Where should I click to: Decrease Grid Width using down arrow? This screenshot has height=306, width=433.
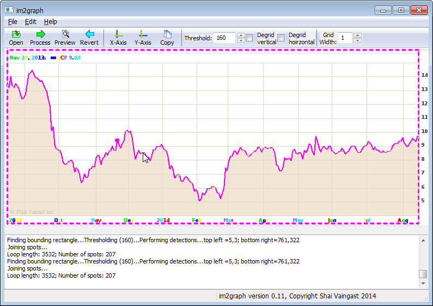(357, 41)
